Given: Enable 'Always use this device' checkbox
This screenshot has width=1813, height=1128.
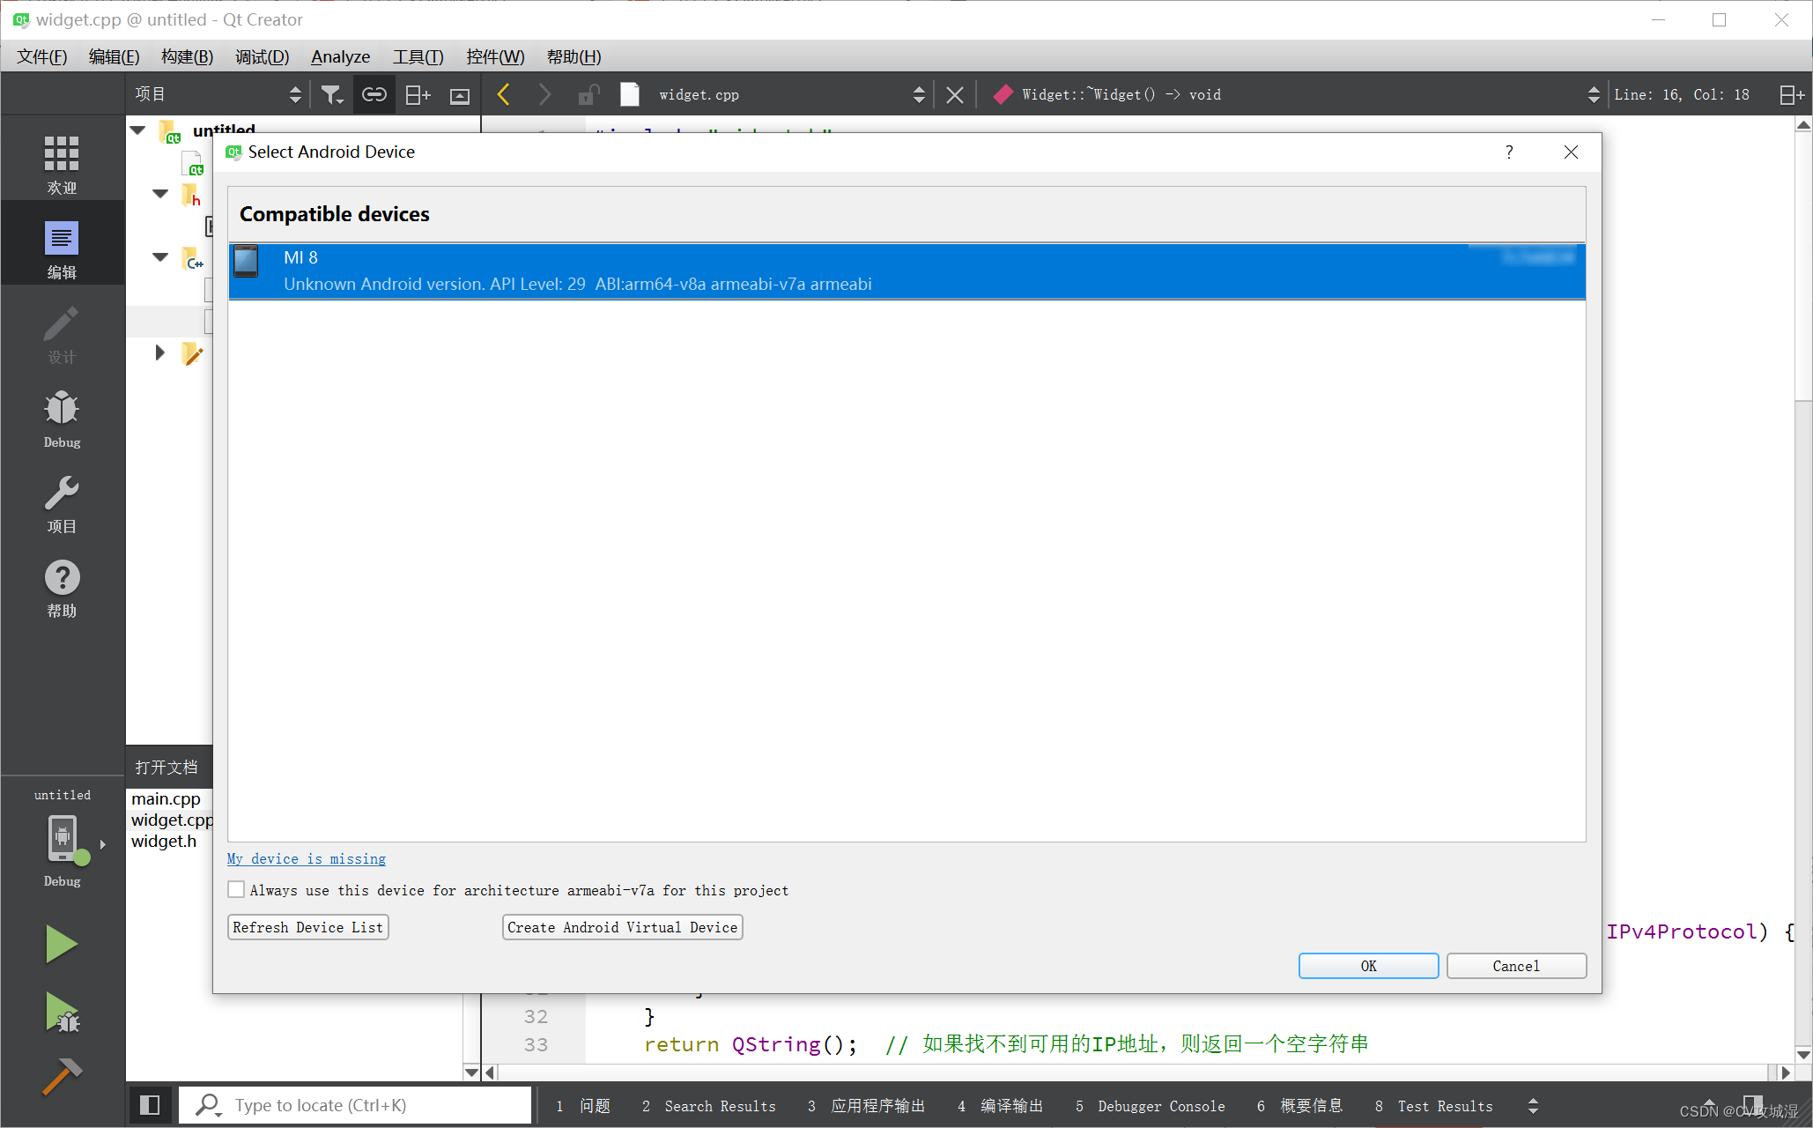Looking at the screenshot, I should (236, 890).
